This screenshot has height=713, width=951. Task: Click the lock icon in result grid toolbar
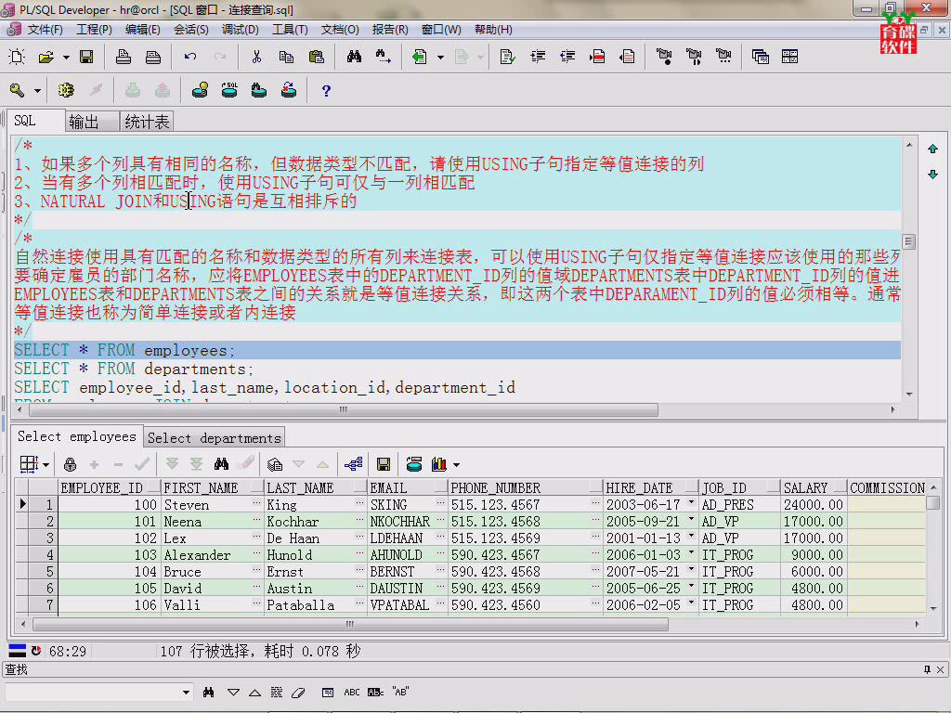click(x=70, y=464)
